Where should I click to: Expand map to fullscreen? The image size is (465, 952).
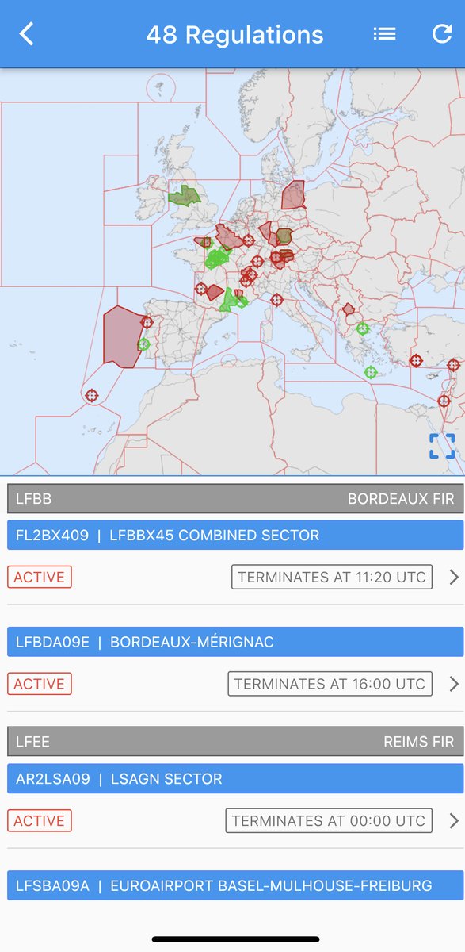442,446
